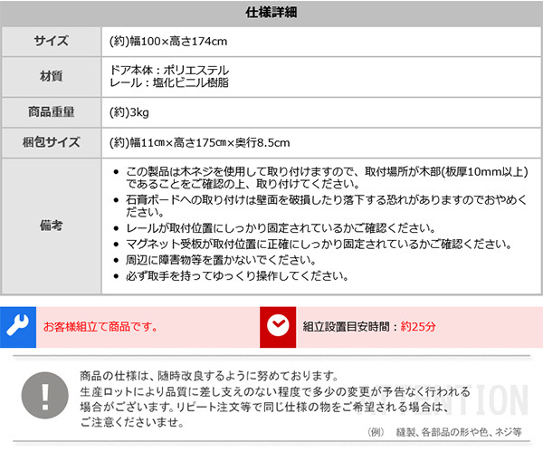Viewport: 543px width, 471px height.
Task: Click the note about 石膏ボード warning
Action: [326, 206]
